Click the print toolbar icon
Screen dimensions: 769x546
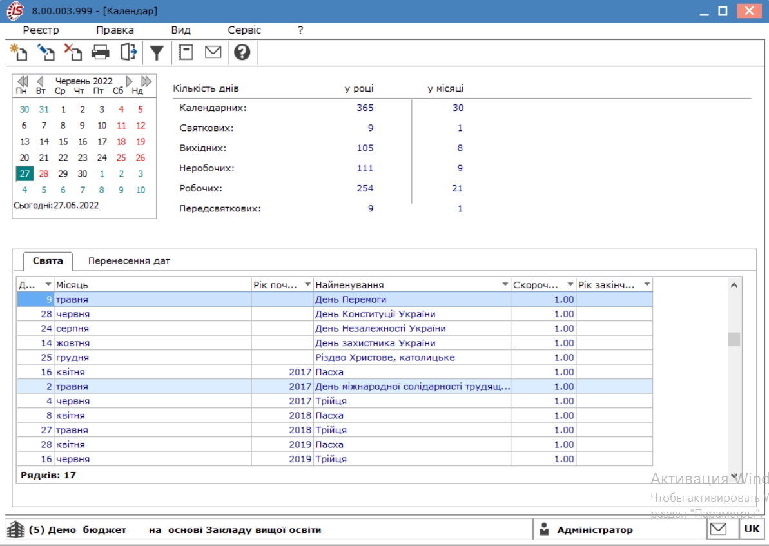pos(100,52)
